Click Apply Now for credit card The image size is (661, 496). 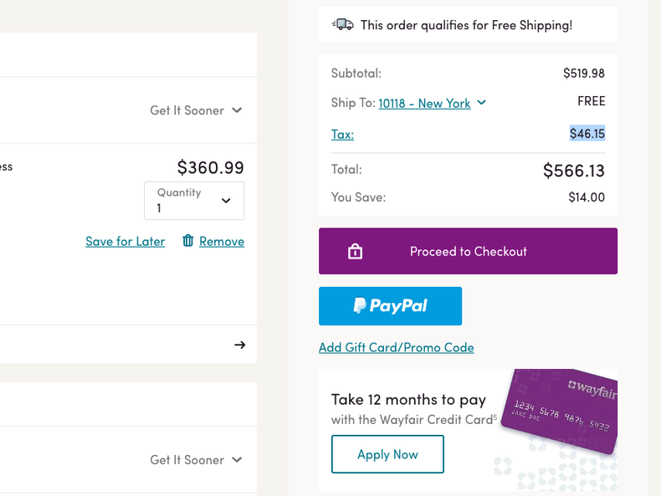pos(387,454)
